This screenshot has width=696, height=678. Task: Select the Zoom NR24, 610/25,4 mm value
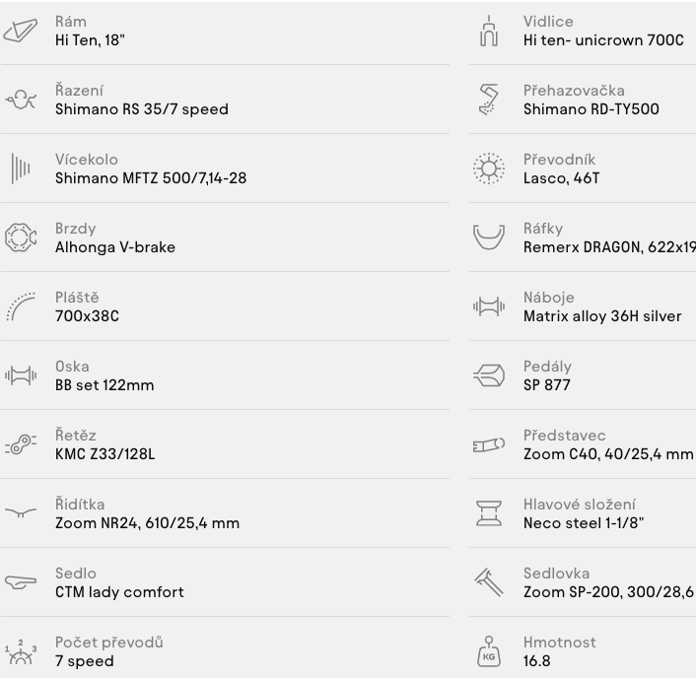point(147,523)
